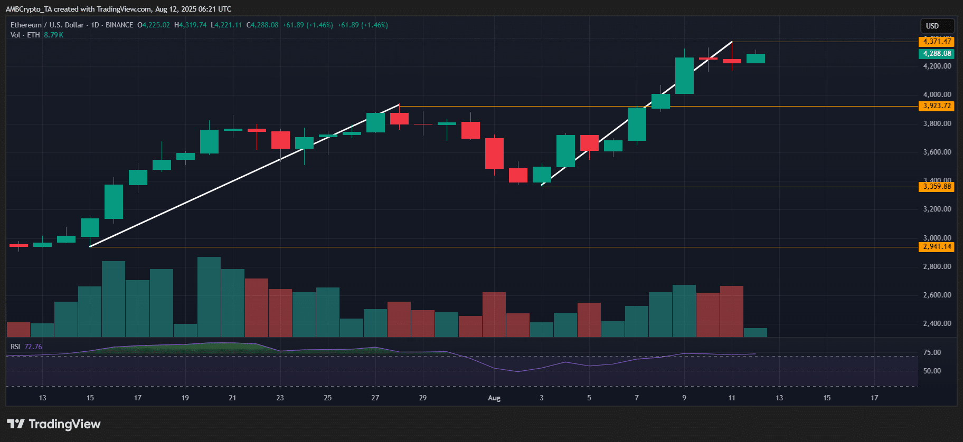Select the 1D interval label in header
Viewport: 963px width, 442px height.
coord(95,25)
